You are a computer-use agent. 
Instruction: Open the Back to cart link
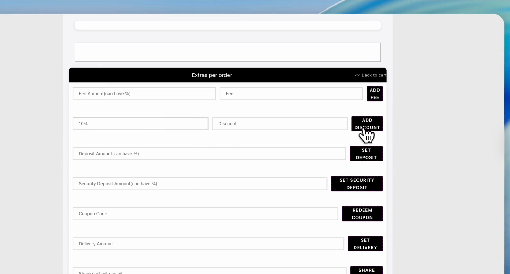(370, 75)
